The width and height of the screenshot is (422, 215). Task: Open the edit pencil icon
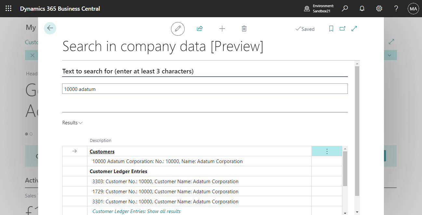coord(178,29)
